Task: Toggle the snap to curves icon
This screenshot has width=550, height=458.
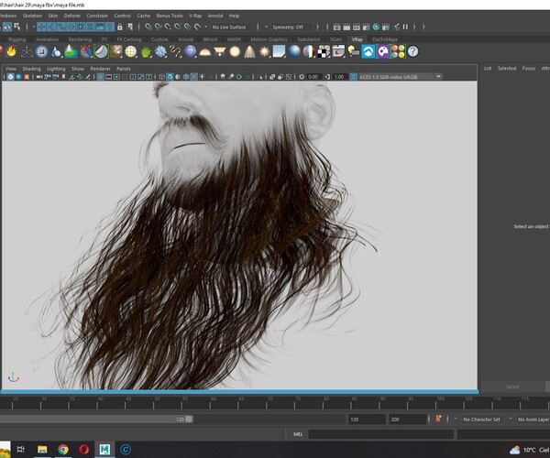Action: point(159,27)
